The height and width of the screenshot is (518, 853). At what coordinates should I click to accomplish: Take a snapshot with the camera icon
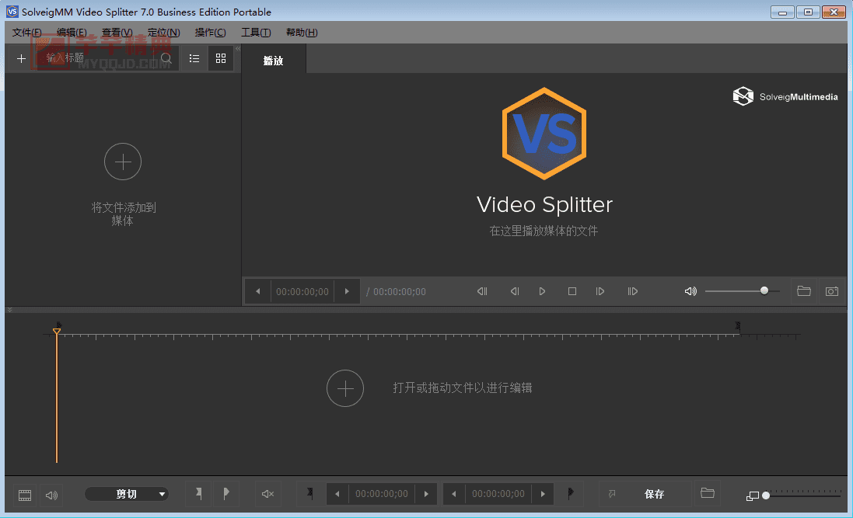832,292
